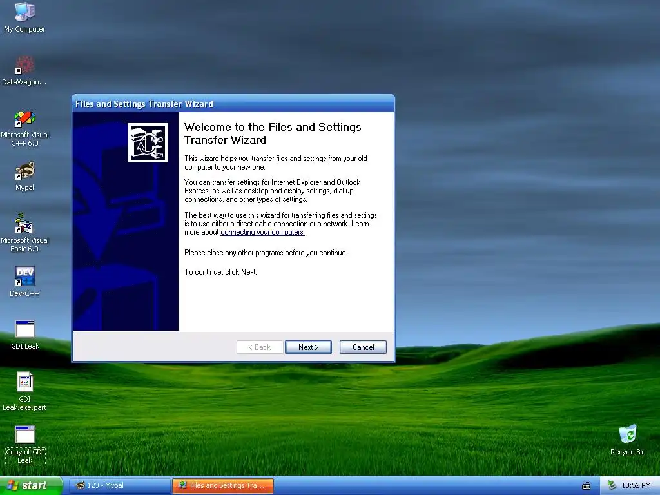
Task: Click the keyboard icon in the taskbar
Action: (x=587, y=486)
